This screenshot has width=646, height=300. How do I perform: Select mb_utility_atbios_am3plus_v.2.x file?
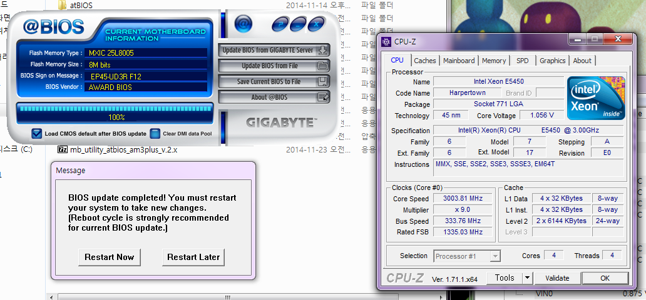(x=123, y=150)
